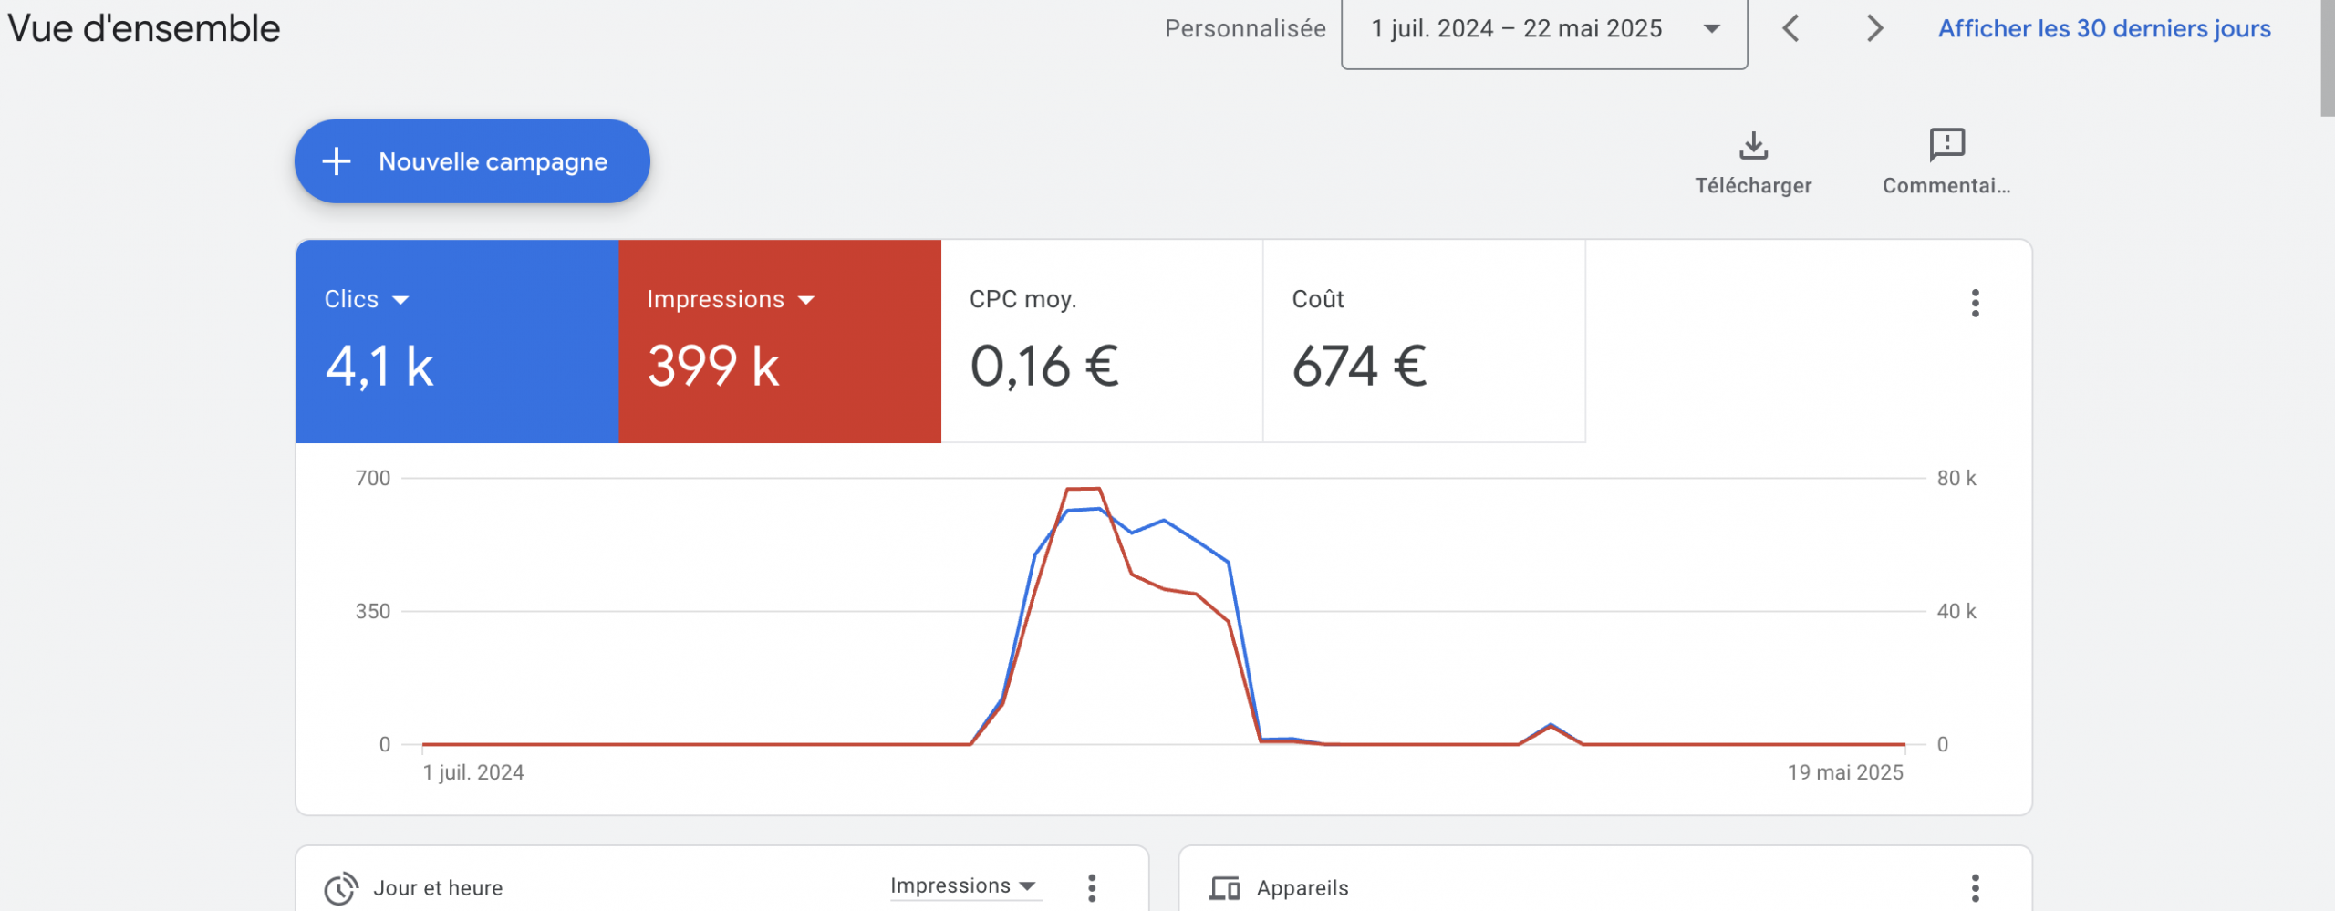Click the Jour et heure clock icon
2335x911 pixels.
[340, 888]
